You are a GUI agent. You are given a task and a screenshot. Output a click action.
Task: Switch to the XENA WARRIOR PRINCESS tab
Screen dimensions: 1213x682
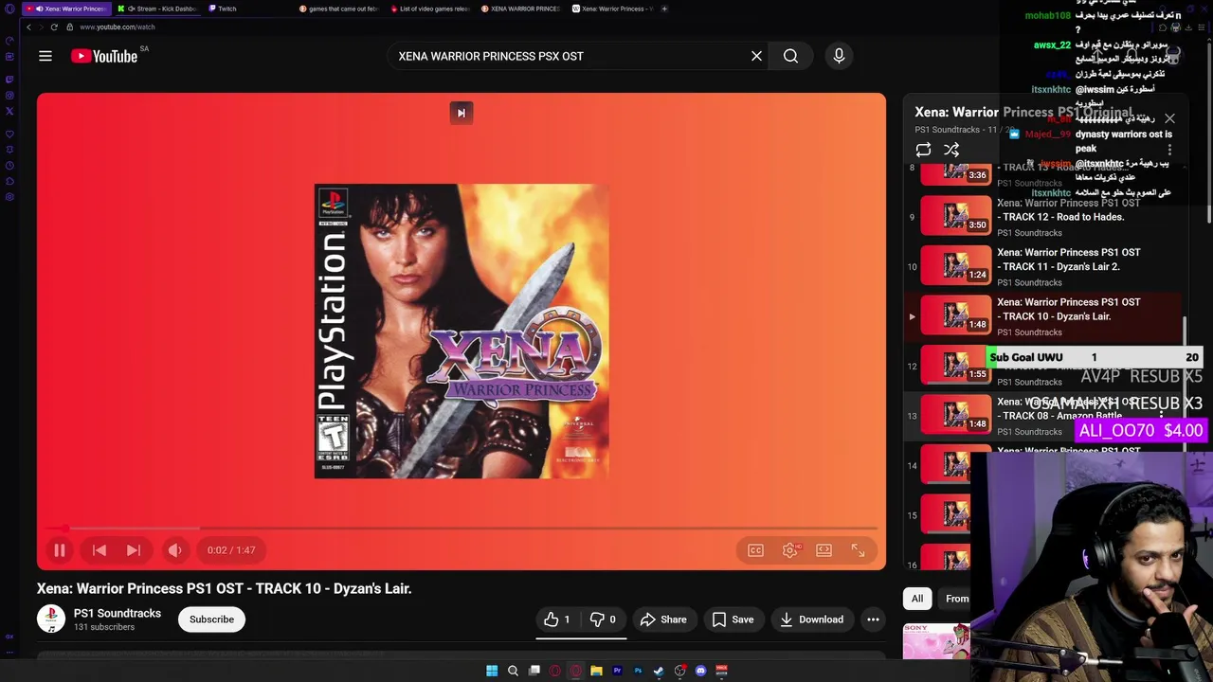[x=520, y=9]
